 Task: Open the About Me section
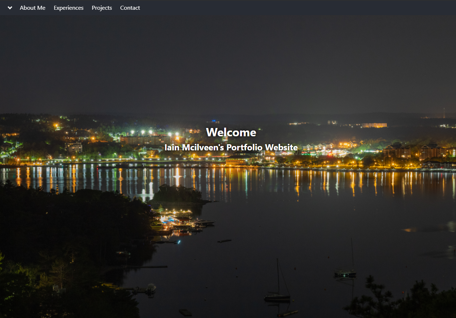point(32,8)
